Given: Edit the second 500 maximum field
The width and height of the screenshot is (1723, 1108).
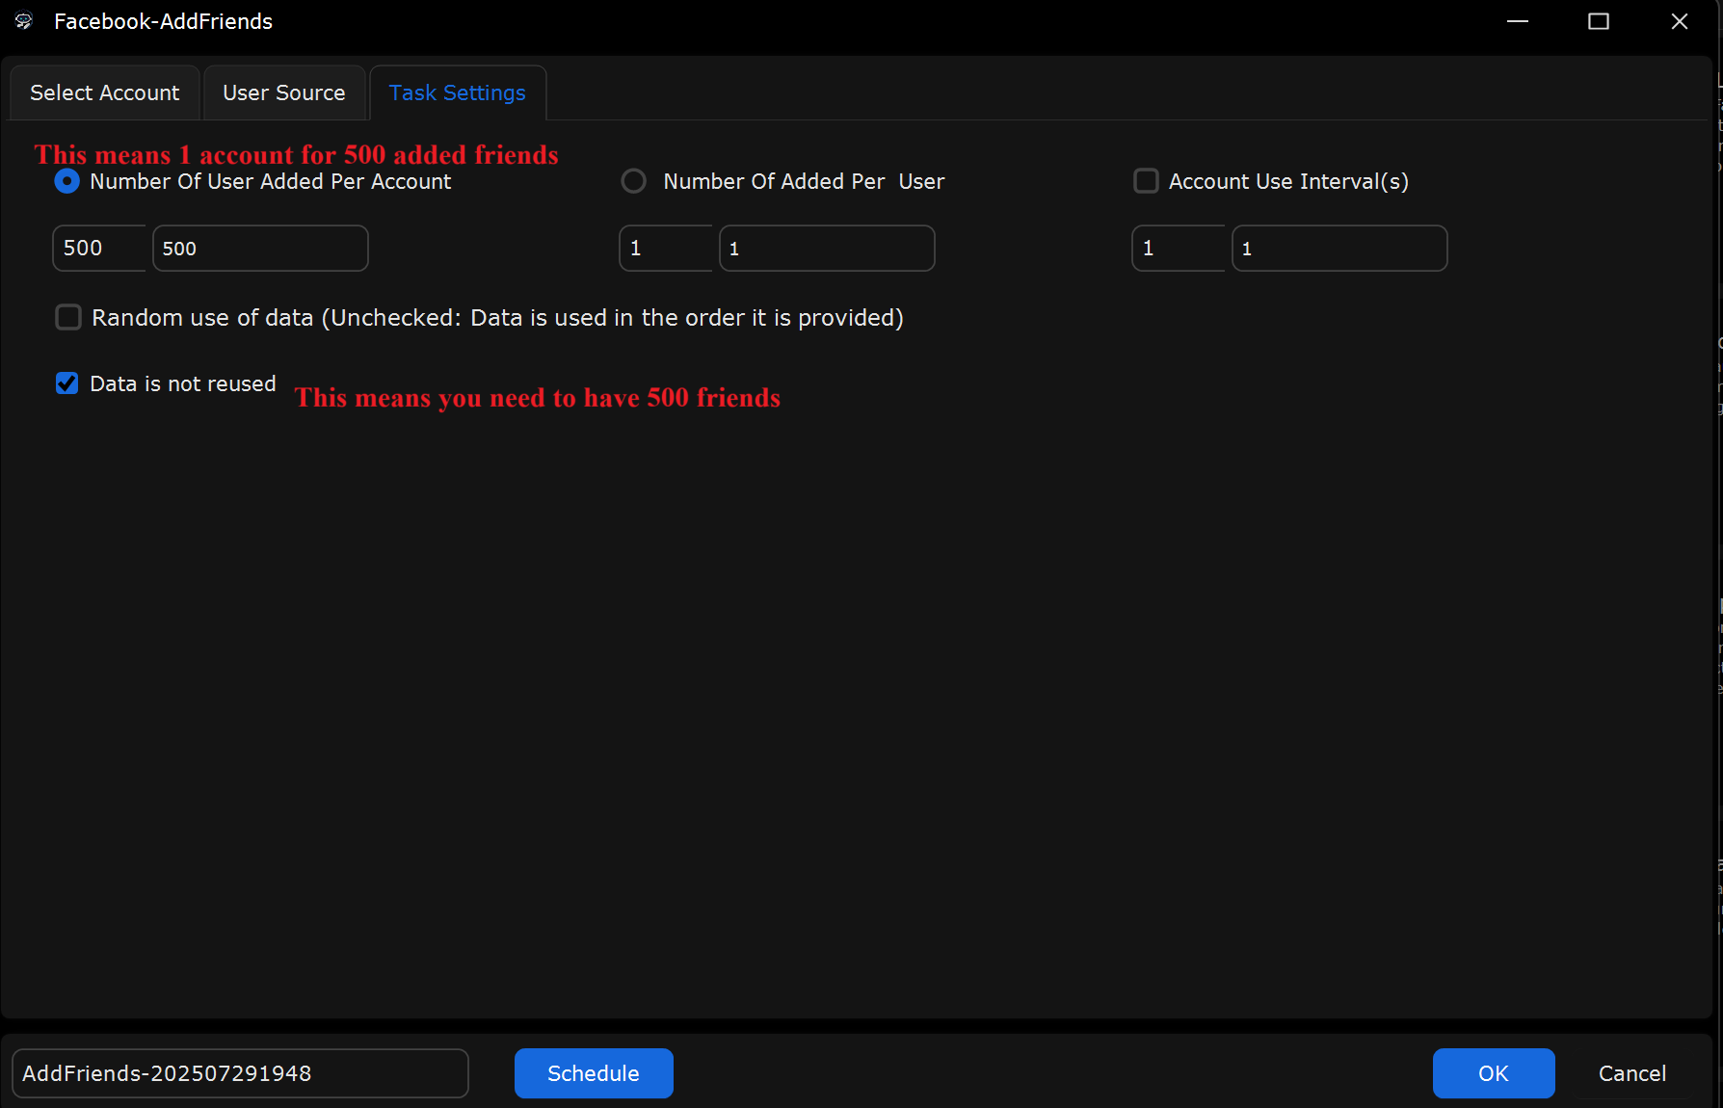Looking at the screenshot, I should pos(260,249).
